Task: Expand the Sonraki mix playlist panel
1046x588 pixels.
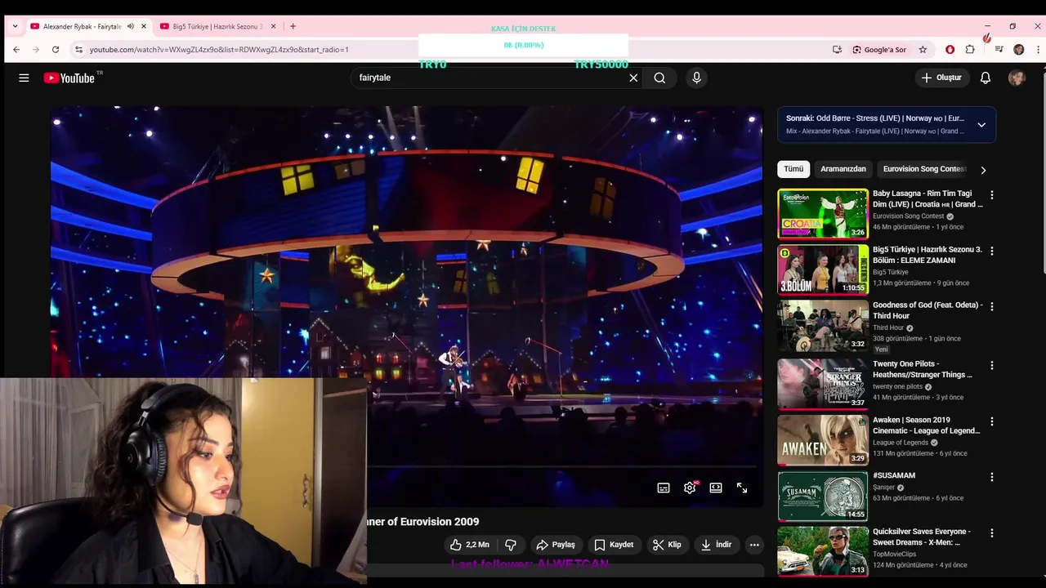Action: click(x=981, y=125)
